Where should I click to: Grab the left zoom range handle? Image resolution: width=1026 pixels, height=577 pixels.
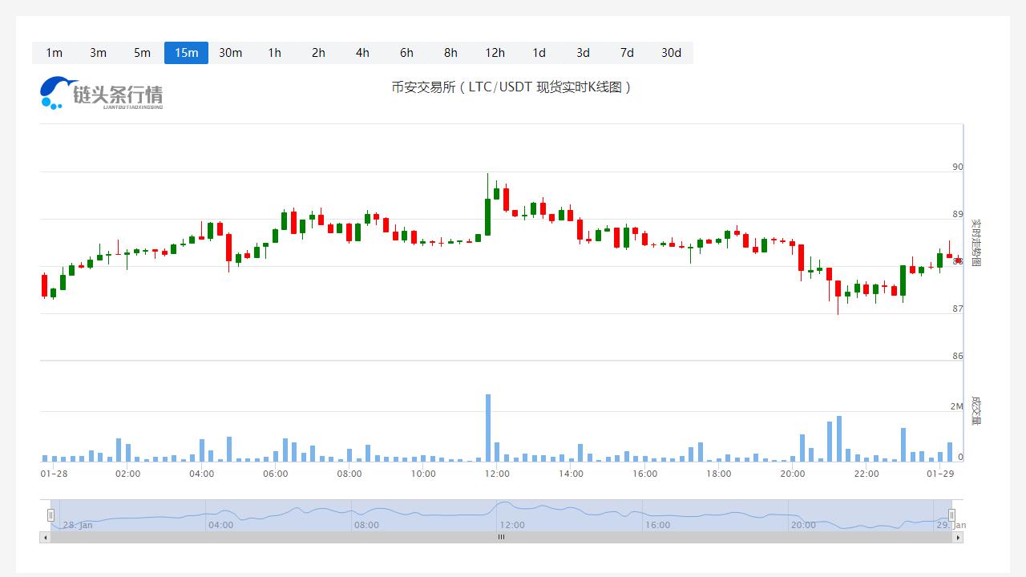click(50, 515)
